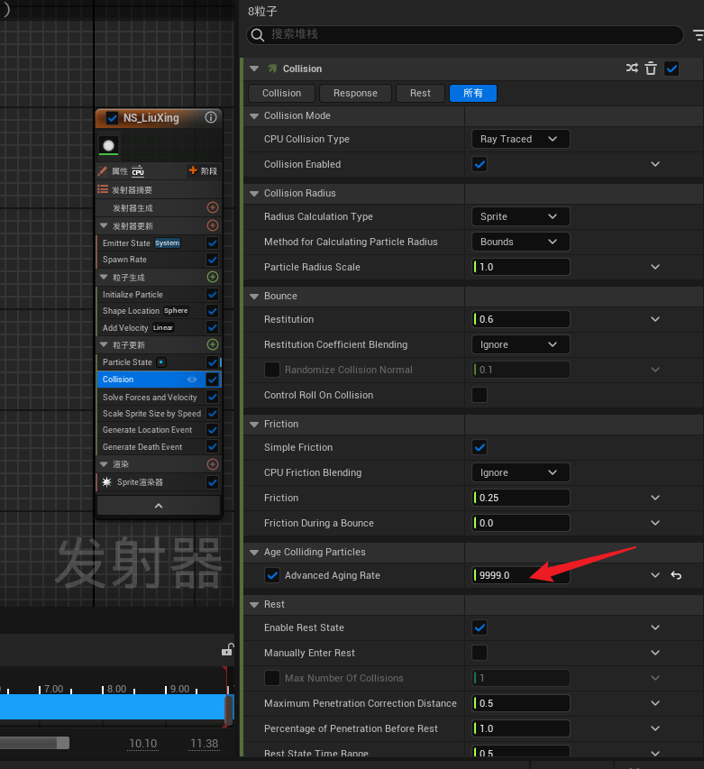Switch to the Rest filter tab
The height and width of the screenshot is (769, 704).
420,93
